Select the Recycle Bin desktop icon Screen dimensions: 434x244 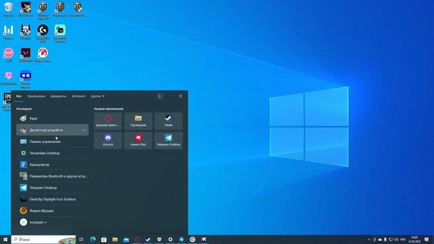tap(9, 9)
